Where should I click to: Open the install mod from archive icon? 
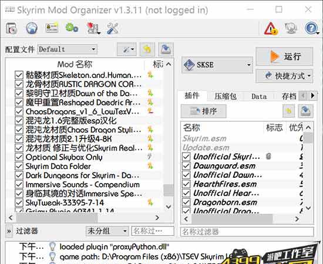[x=11, y=28]
